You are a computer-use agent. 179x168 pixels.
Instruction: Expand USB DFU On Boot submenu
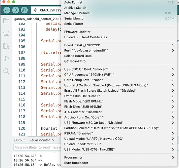point(119,85)
